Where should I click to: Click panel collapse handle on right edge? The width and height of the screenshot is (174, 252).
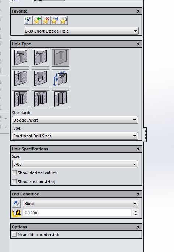tap(145, 134)
